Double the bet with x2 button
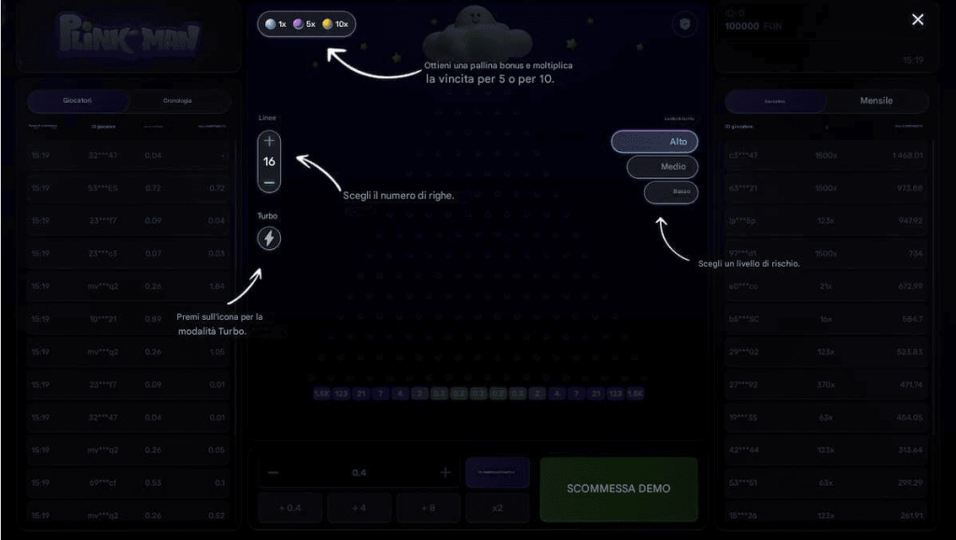956x540 pixels. 498,508
